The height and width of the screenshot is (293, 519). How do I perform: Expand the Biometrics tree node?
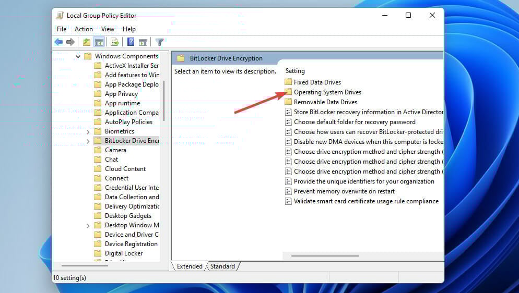pyautogui.click(x=88, y=132)
